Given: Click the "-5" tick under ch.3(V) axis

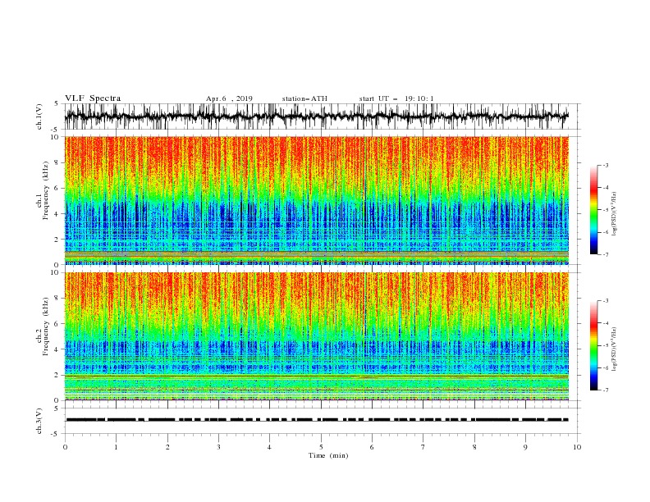Looking at the screenshot, I should 56,434.
